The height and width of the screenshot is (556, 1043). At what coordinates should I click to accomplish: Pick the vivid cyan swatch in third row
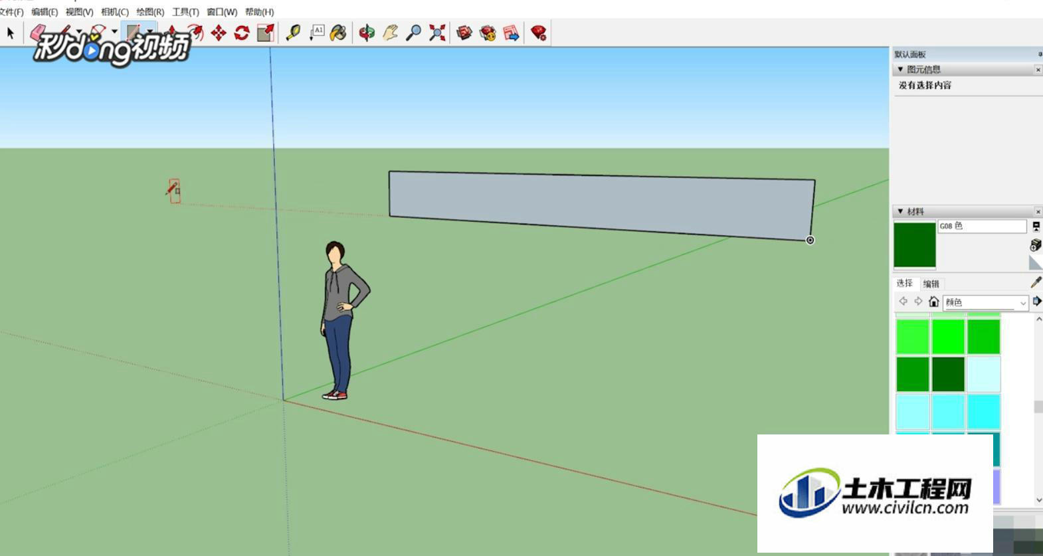coord(984,412)
